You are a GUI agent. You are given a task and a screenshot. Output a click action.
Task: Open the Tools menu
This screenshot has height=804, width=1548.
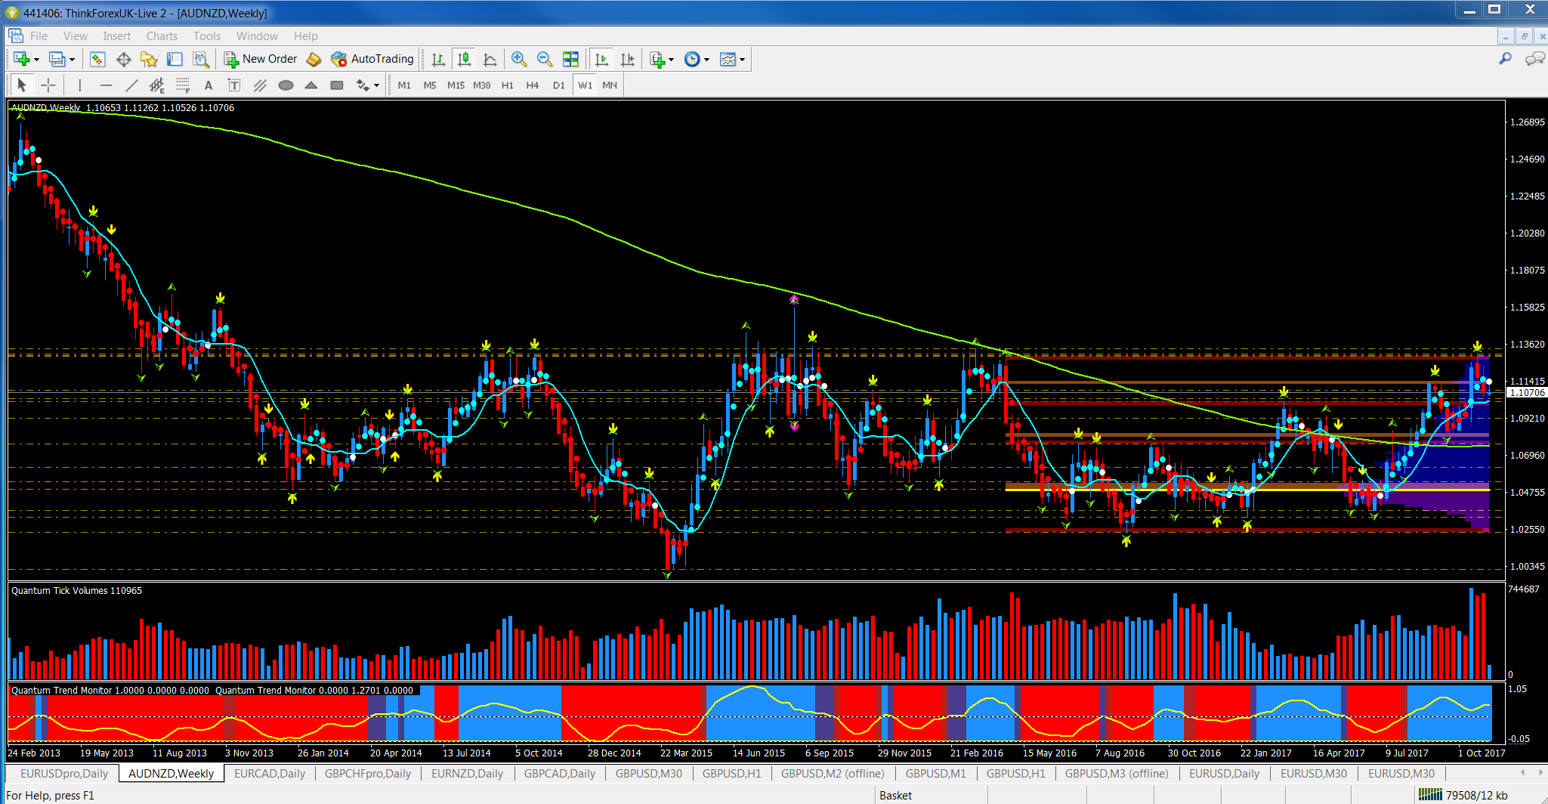click(206, 36)
